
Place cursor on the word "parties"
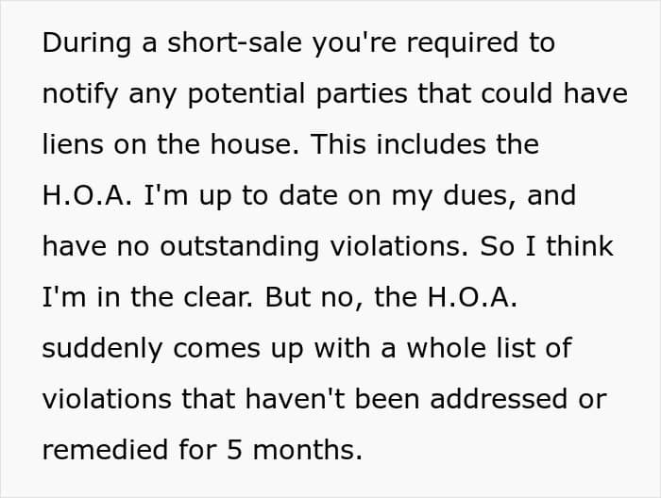[362, 94]
